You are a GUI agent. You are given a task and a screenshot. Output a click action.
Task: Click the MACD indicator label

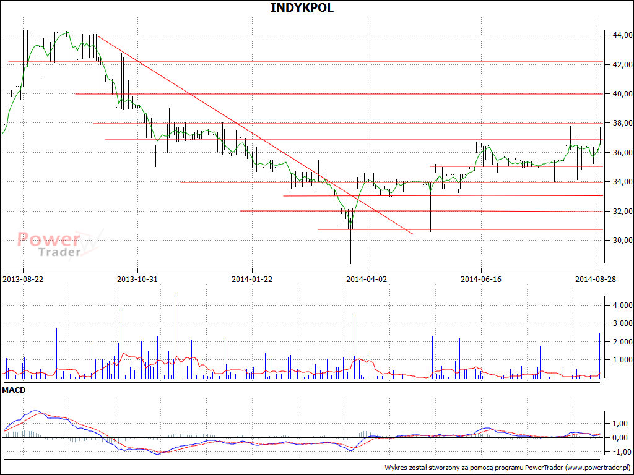pos(14,390)
